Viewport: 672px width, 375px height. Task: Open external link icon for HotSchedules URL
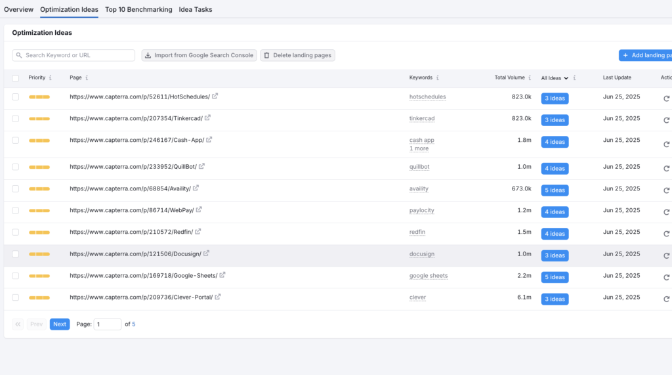click(215, 96)
